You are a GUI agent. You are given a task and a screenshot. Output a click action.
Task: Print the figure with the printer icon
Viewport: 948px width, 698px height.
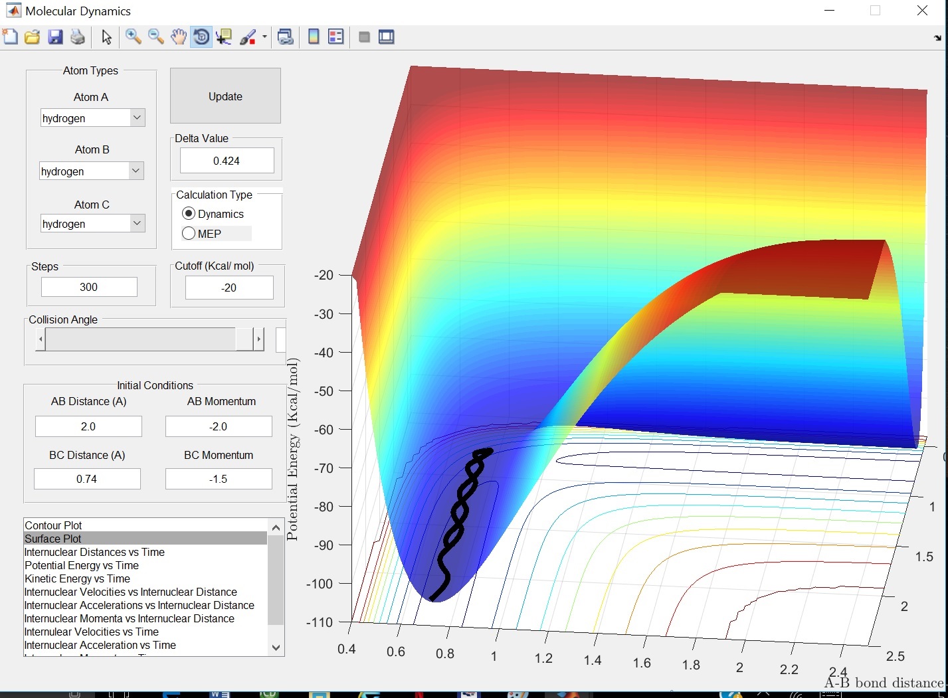click(x=78, y=37)
